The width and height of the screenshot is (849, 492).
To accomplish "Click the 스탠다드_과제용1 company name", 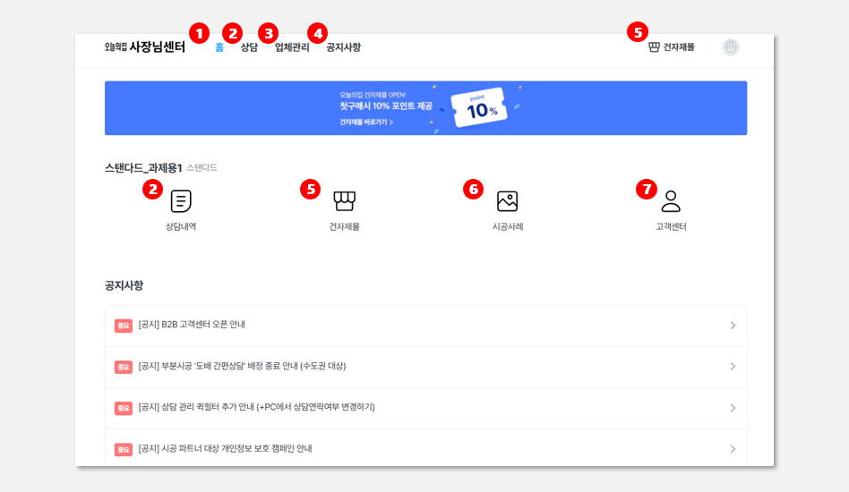I will (x=143, y=168).
